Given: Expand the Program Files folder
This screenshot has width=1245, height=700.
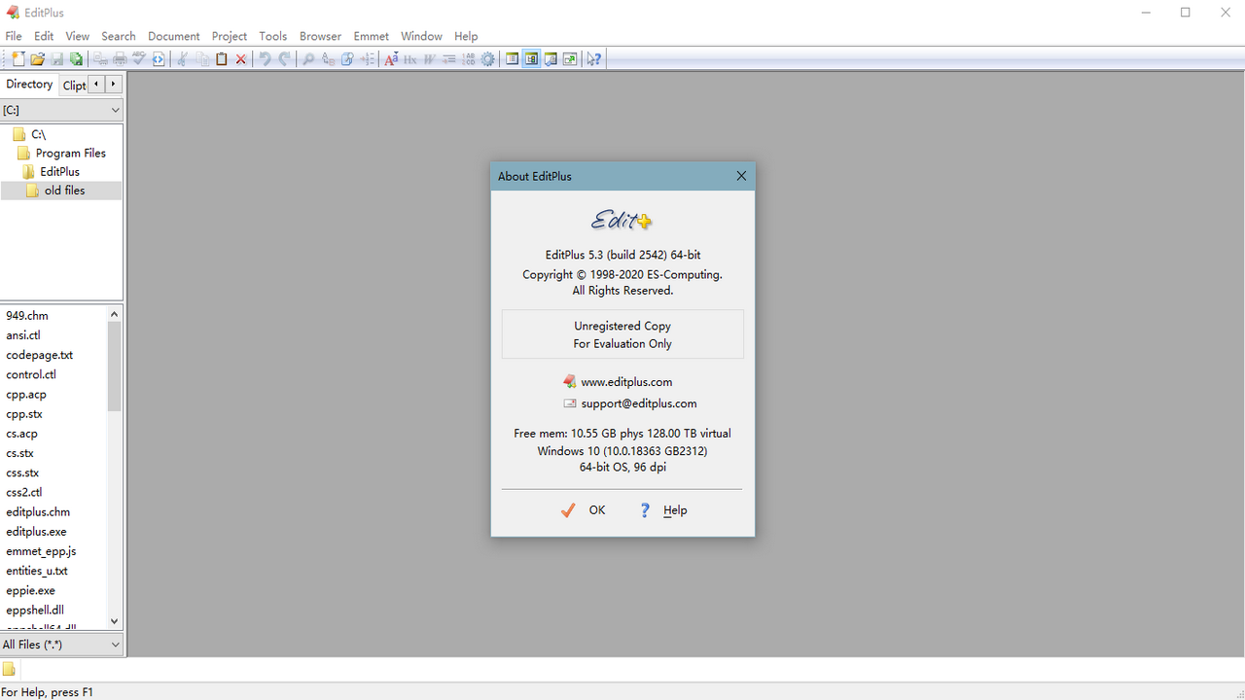Looking at the screenshot, I should (x=72, y=153).
